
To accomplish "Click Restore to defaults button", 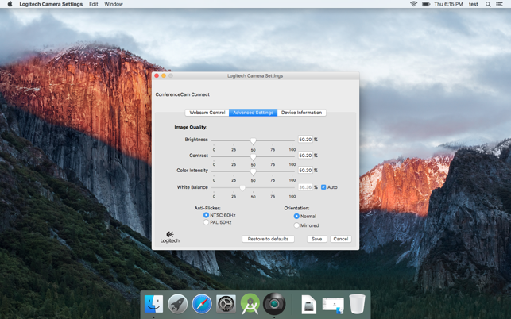I will pyautogui.click(x=268, y=239).
